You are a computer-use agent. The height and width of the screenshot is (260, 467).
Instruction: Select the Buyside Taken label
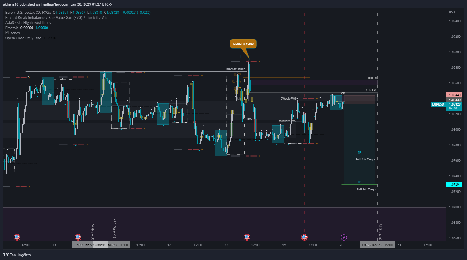pos(236,69)
